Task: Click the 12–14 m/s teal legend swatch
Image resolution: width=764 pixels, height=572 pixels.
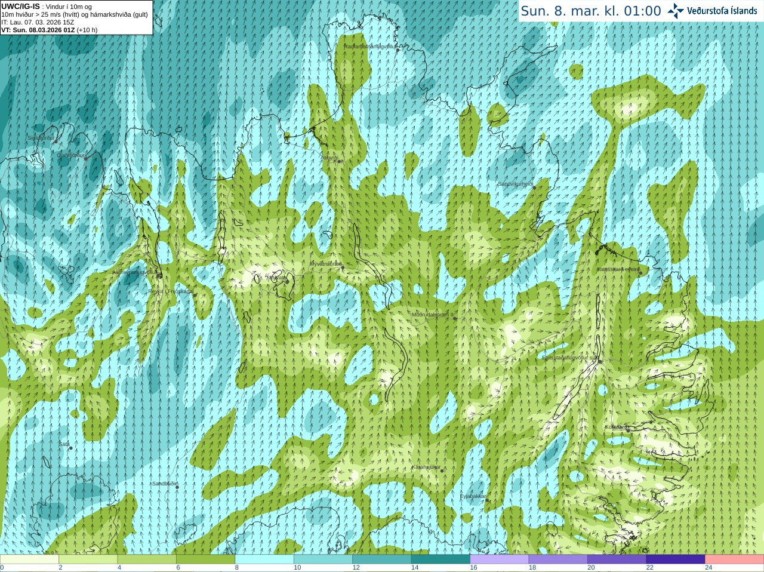Action: pyautogui.click(x=382, y=559)
